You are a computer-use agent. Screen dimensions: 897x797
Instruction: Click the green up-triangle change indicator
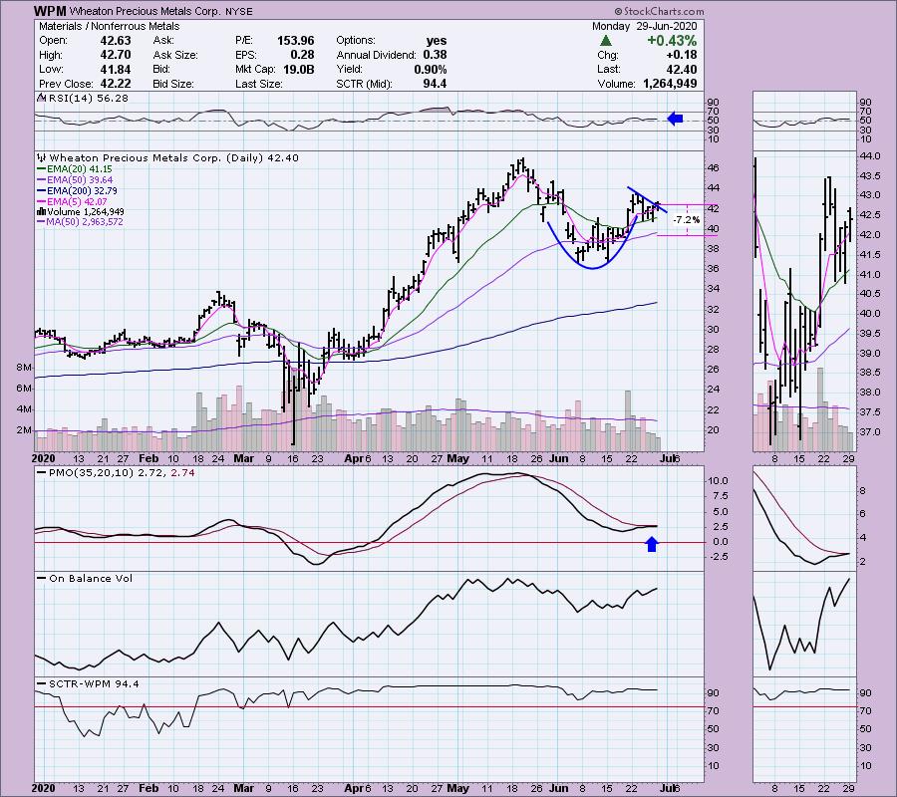pyautogui.click(x=606, y=41)
